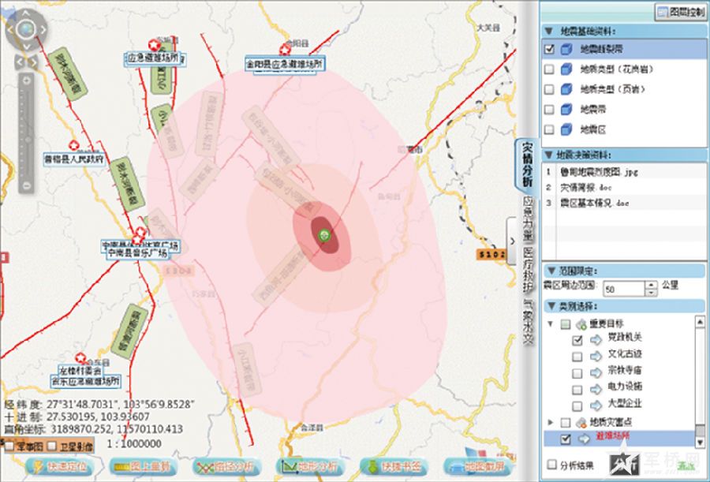
Task: Click the 快速定位 quick locate tool
Action: pos(60,466)
